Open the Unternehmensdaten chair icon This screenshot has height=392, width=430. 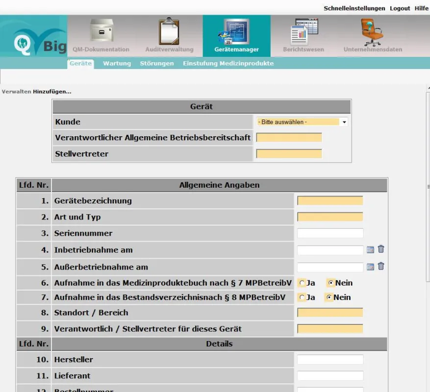point(372,31)
